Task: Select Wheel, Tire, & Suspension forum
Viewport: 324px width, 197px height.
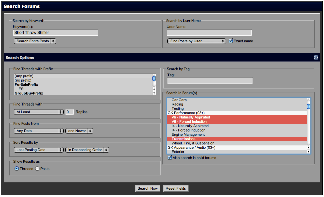Action: 237,143
